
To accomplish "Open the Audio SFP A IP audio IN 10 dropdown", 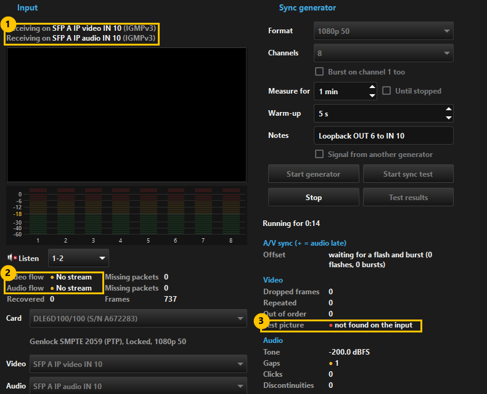I will [x=138, y=386].
